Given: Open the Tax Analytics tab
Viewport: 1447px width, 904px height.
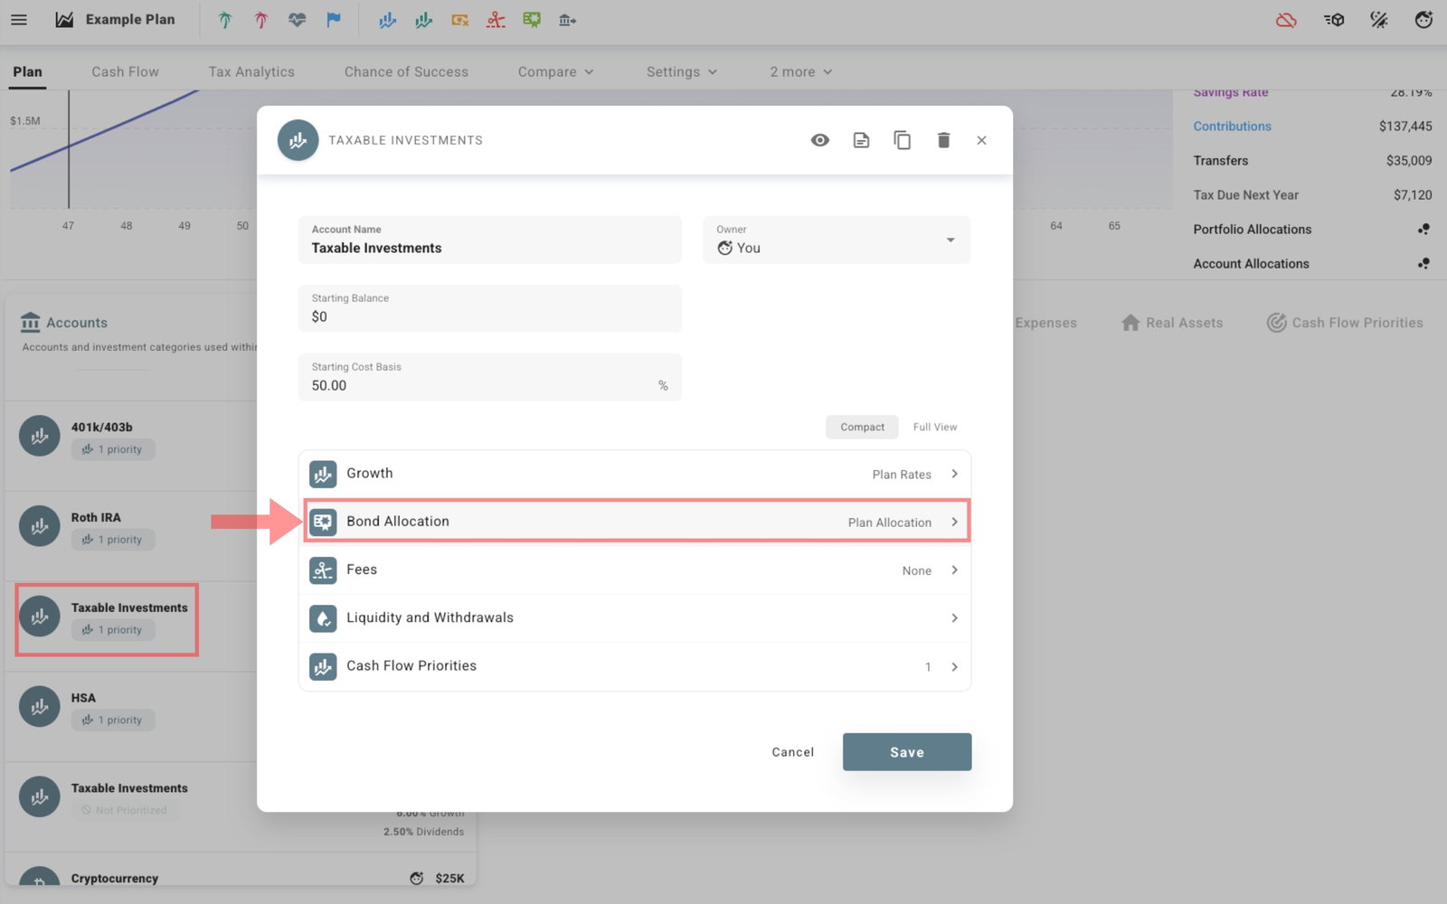Looking at the screenshot, I should pyautogui.click(x=251, y=71).
